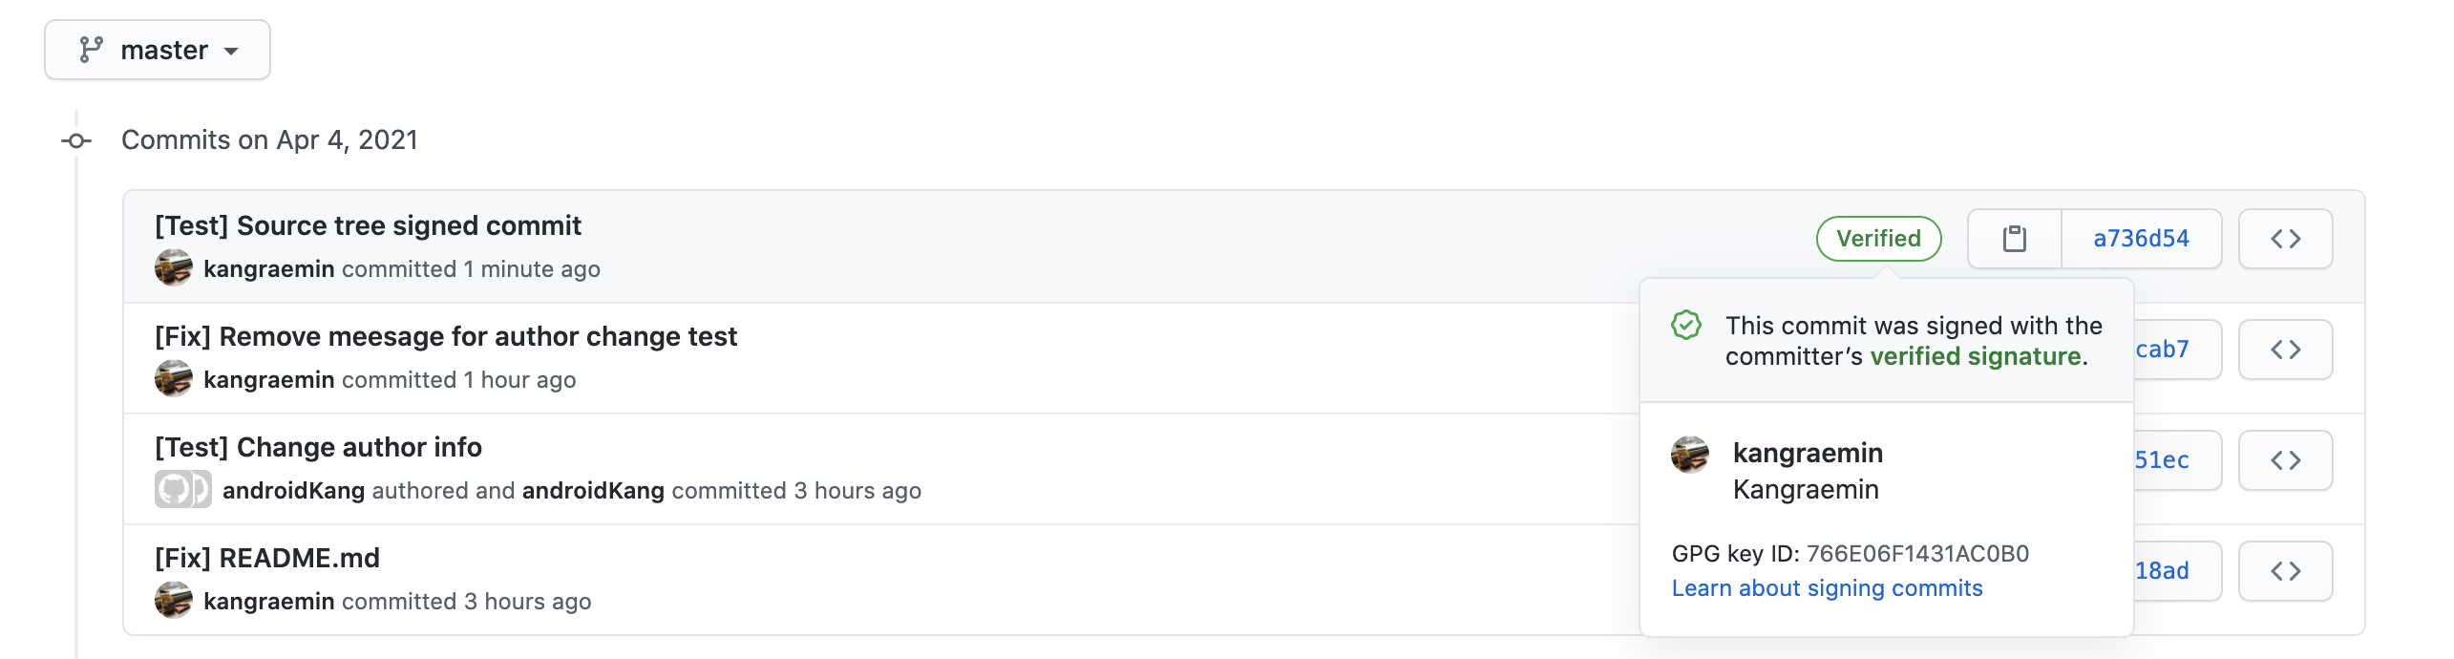Open the "[Test] Change author info" commit
This screenshot has width=2454, height=659.
[318, 447]
